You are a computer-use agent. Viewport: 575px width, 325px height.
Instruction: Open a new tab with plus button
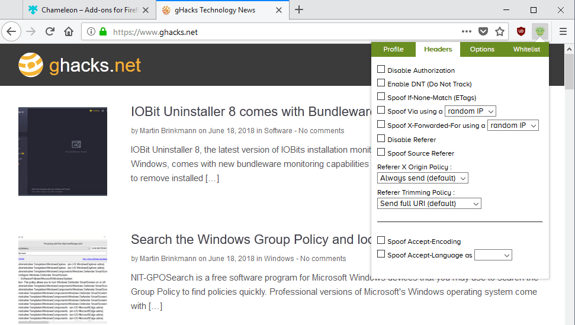(x=299, y=10)
